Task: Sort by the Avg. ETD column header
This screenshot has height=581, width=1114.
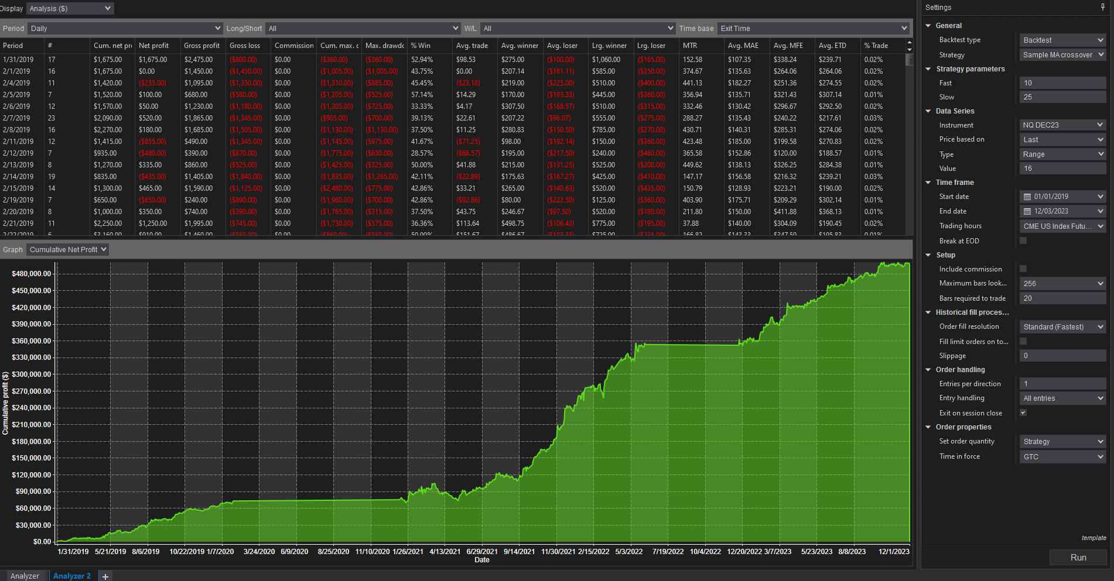Action: [838, 46]
